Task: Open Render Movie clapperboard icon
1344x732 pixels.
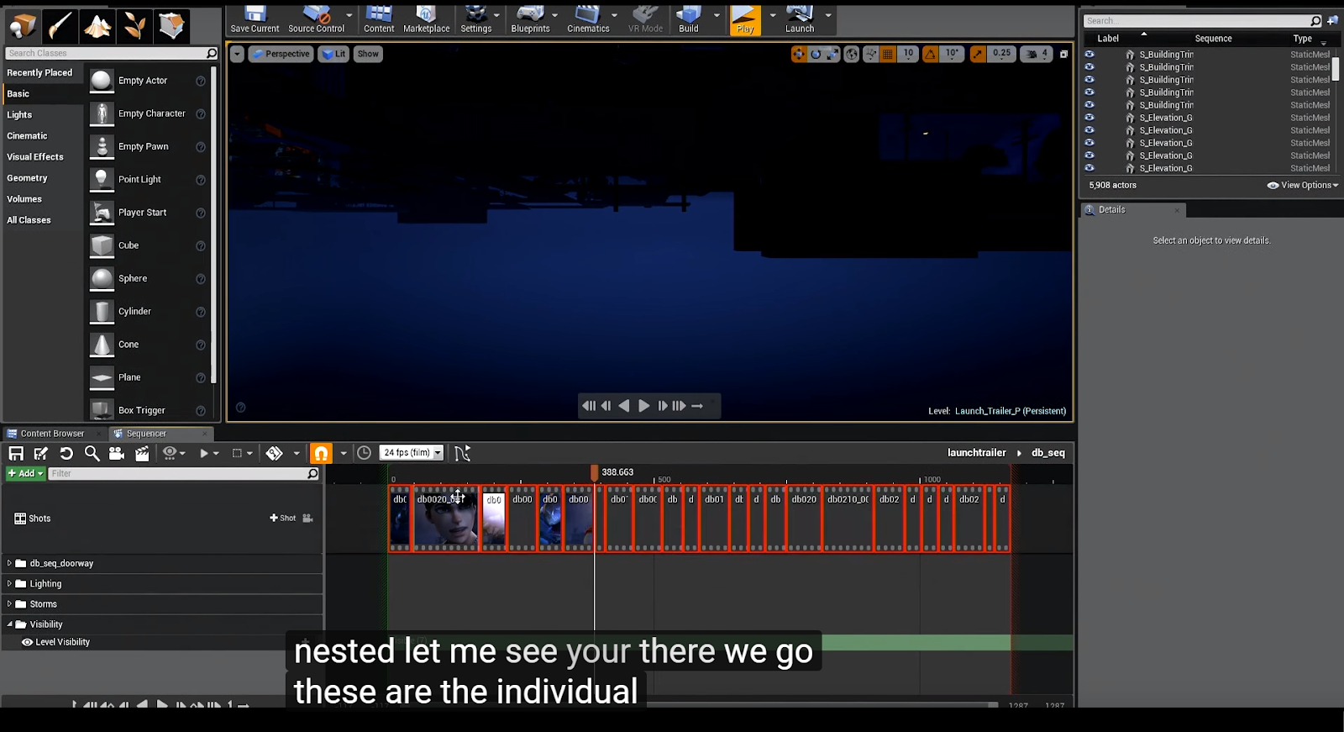Action: (142, 453)
